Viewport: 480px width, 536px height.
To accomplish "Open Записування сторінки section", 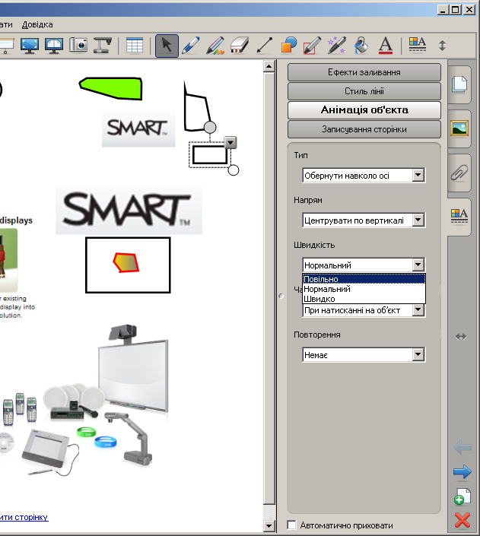I will [x=364, y=129].
